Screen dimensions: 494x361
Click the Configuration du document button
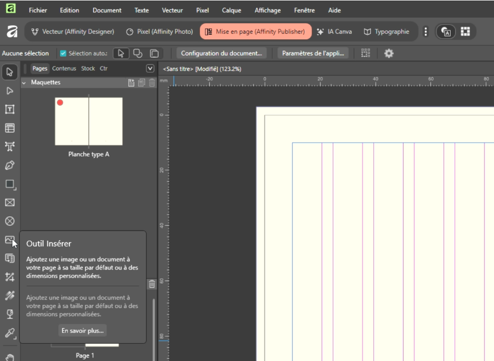click(x=221, y=53)
